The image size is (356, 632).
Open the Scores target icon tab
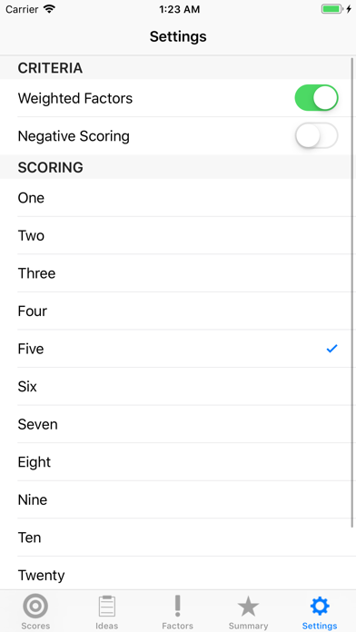tap(35, 612)
